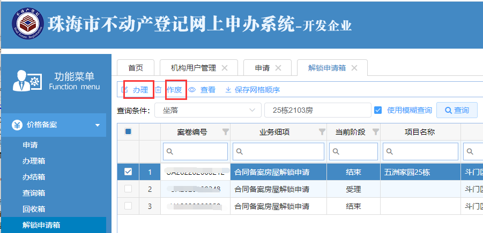Click the 查询 search button

tap(457, 110)
